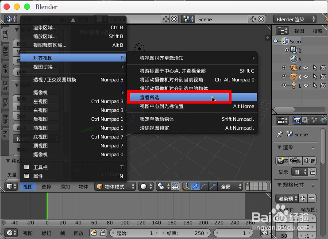Click Lock to Active Object entry
Viewport: 328px width, 239px height.
tap(192, 119)
